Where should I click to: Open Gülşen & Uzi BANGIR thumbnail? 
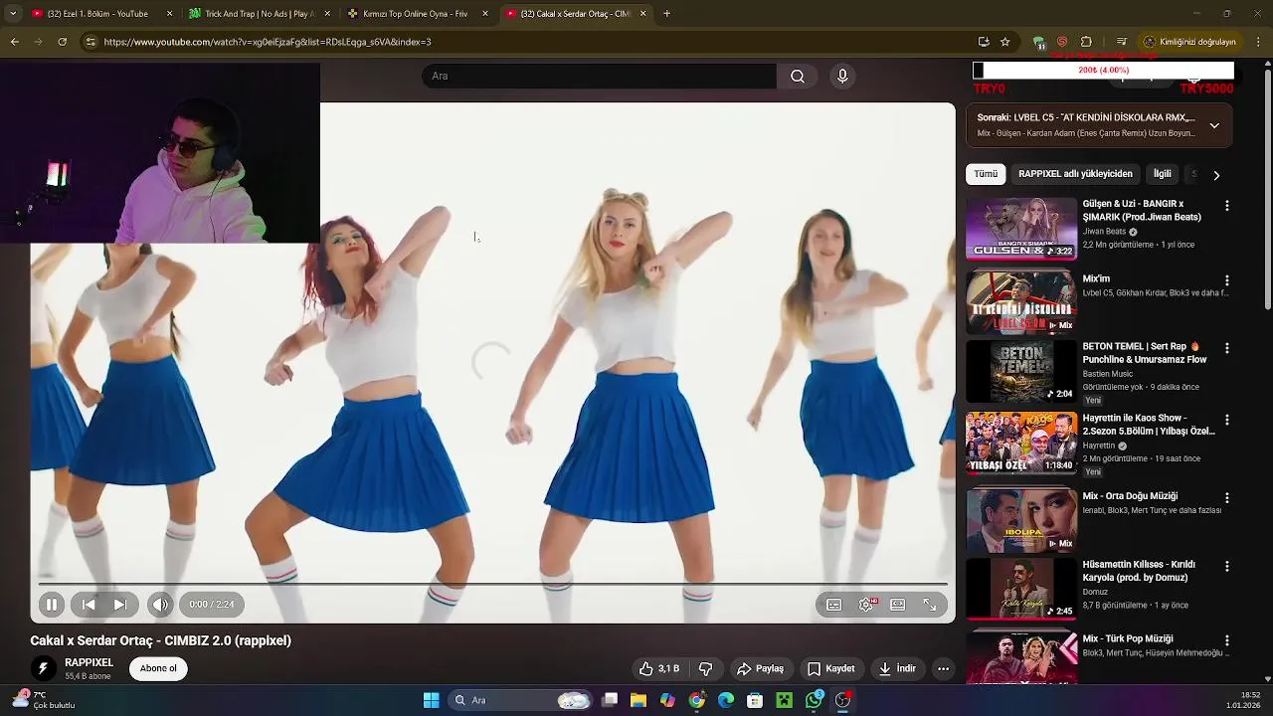(x=1021, y=229)
